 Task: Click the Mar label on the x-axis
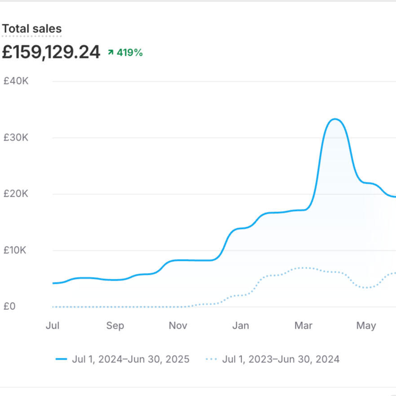(x=304, y=326)
